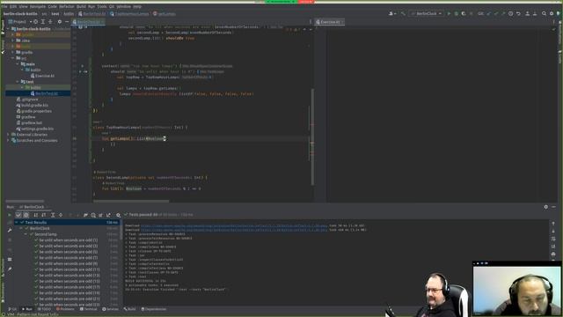The height and width of the screenshot is (317, 563).
Task: Open the Services tool window tab
Action: 110,309
